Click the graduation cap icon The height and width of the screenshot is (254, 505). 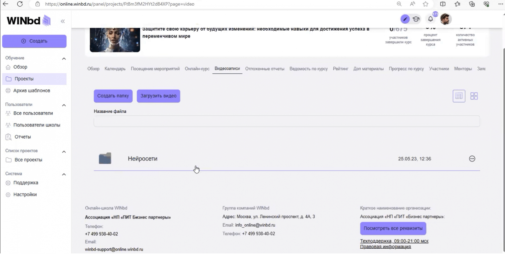click(x=416, y=19)
